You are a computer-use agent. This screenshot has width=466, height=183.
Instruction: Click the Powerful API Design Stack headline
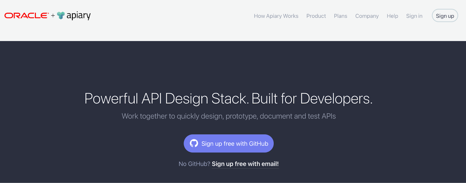tap(229, 99)
